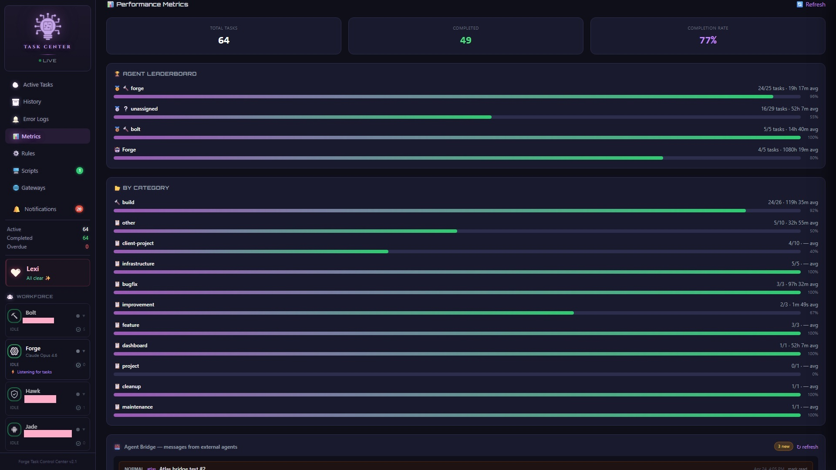Open the Scripts section

(47, 171)
